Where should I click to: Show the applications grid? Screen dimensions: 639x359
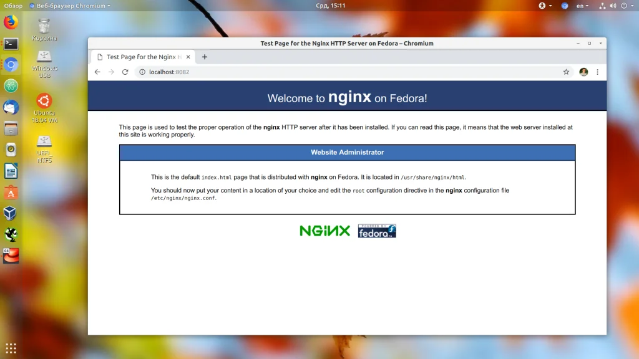11,348
